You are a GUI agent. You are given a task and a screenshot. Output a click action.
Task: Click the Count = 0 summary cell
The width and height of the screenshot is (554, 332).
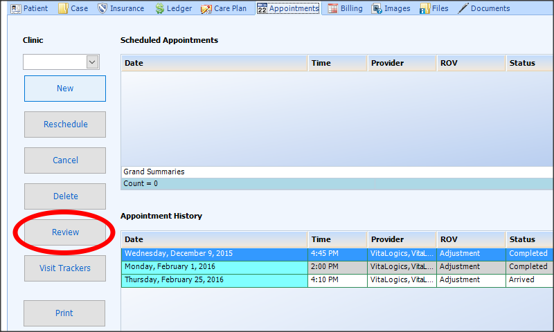coord(248,184)
